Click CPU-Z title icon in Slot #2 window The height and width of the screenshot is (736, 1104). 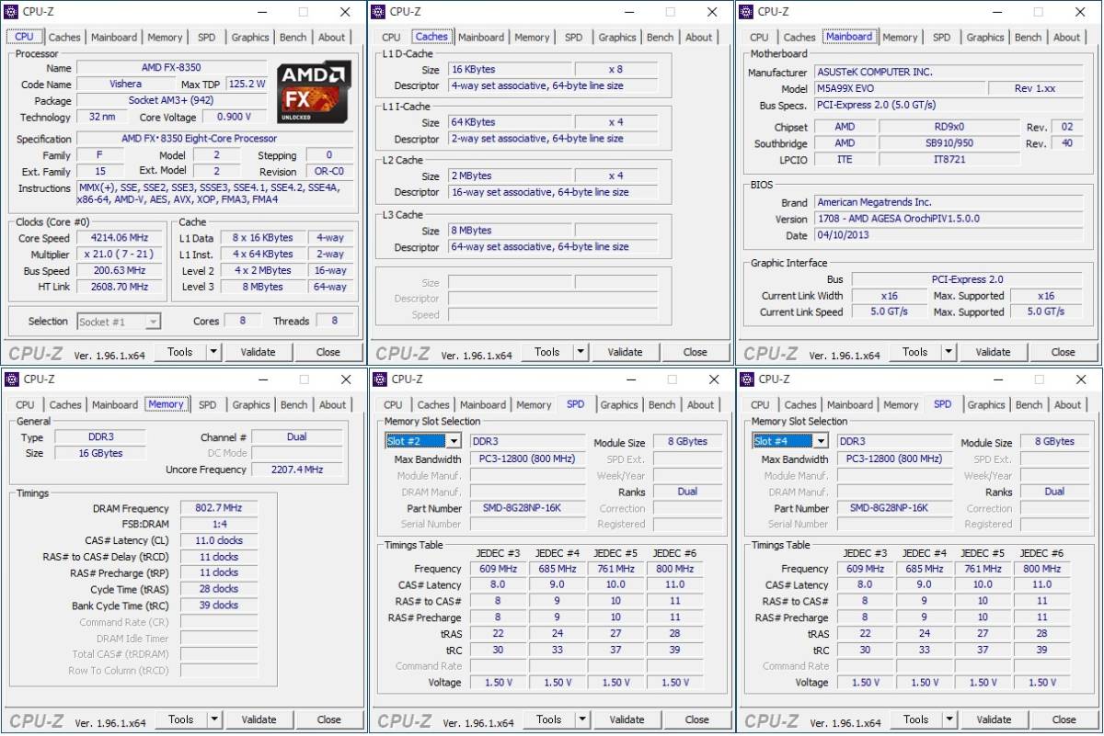tap(380, 379)
